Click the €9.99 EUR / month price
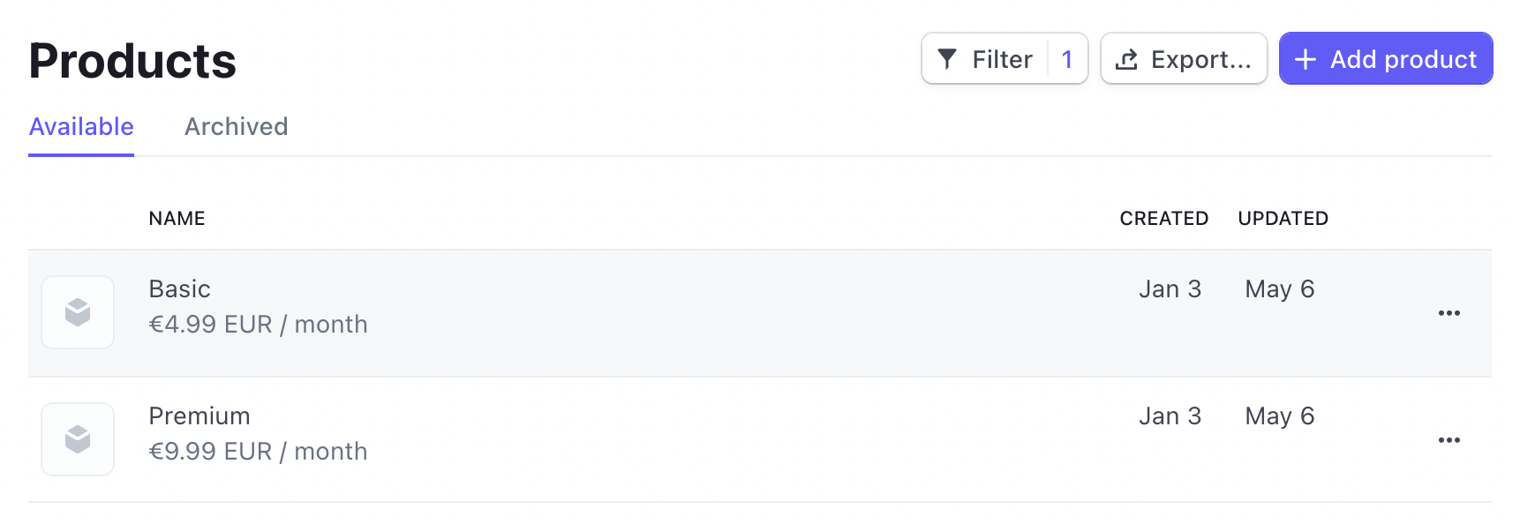This screenshot has width=1520, height=524. 258,452
